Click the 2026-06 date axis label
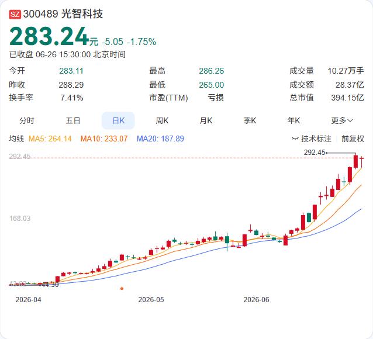The image size is (373, 339). (x=256, y=299)
